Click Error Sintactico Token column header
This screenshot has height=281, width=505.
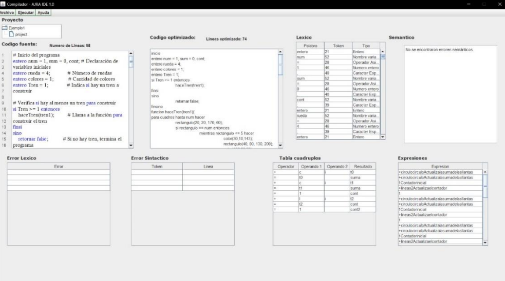pos(157,167)
